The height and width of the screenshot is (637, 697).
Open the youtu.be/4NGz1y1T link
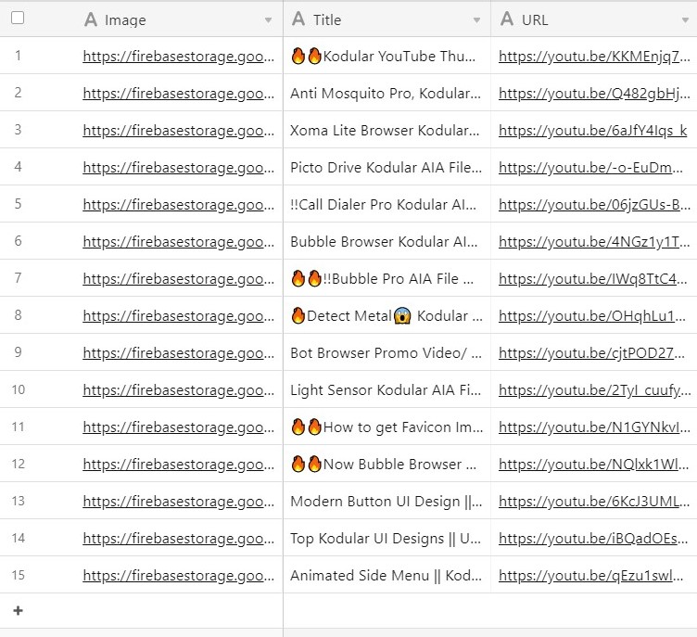[594, 242]
